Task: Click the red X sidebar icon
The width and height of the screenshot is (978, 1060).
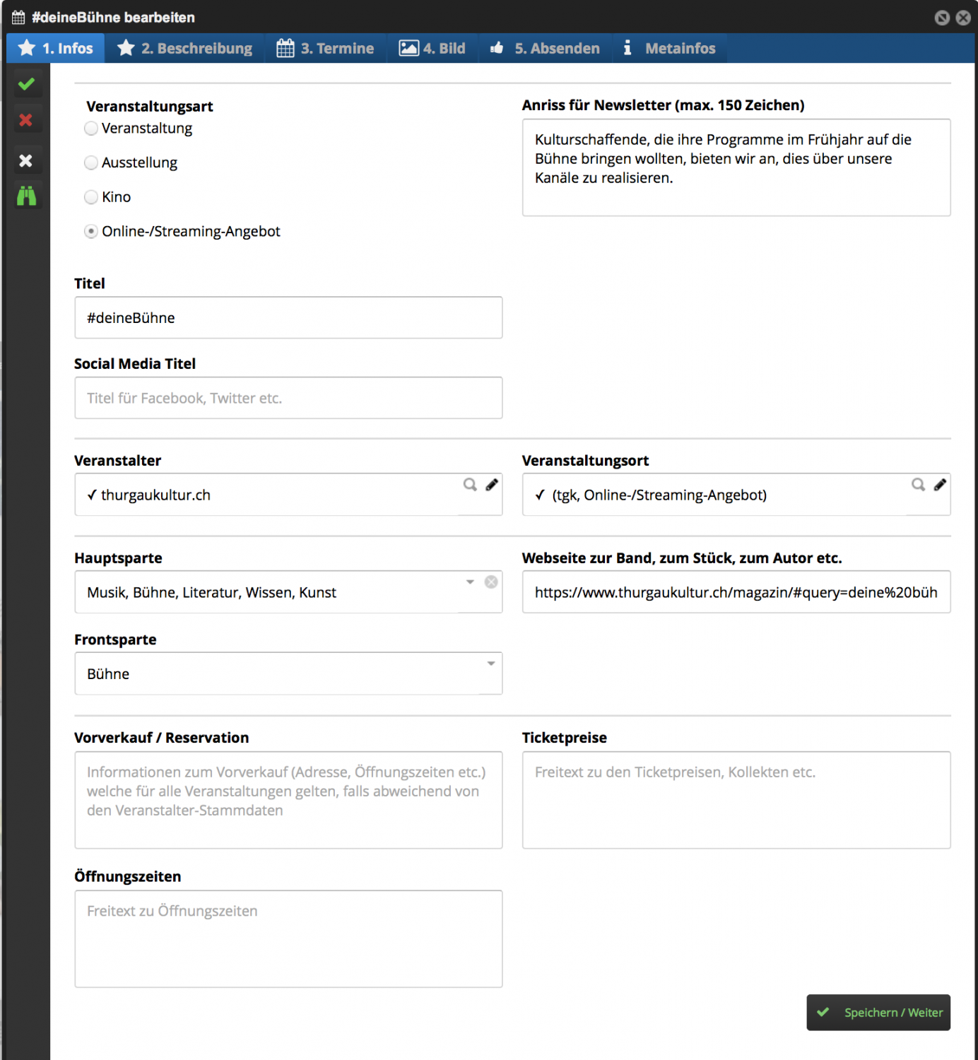Action: click(x=26, y=120)
